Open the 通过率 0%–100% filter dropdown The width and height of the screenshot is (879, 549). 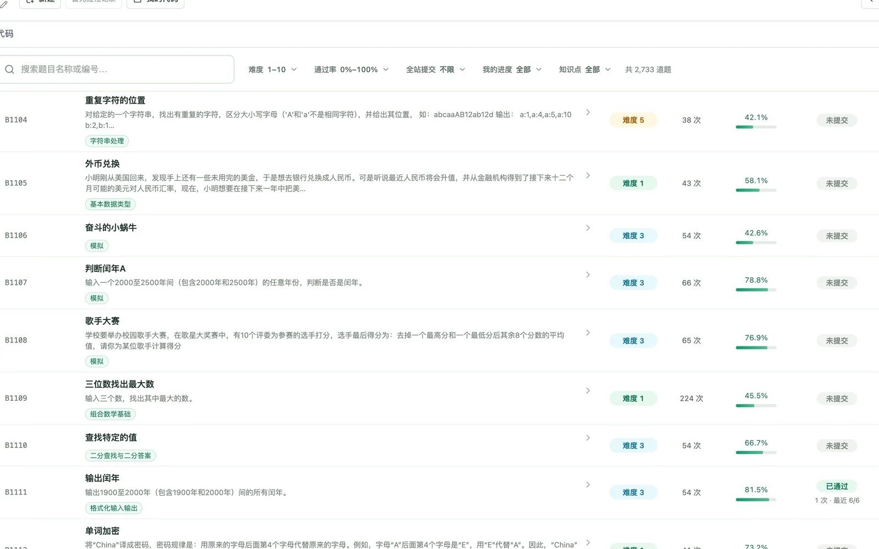click(x=351, y=70)
